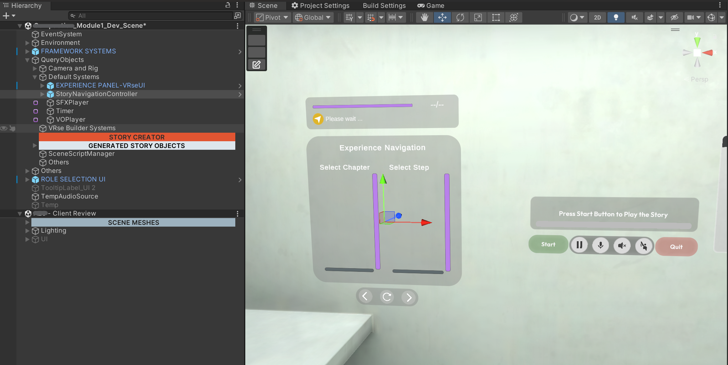The height and width of the screenshot is (365, 728).
Task: Switch to the Game tab
Action: [430, 5]
